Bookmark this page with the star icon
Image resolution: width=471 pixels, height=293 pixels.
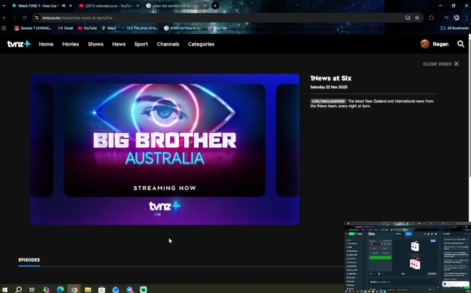tap(417, 18)
